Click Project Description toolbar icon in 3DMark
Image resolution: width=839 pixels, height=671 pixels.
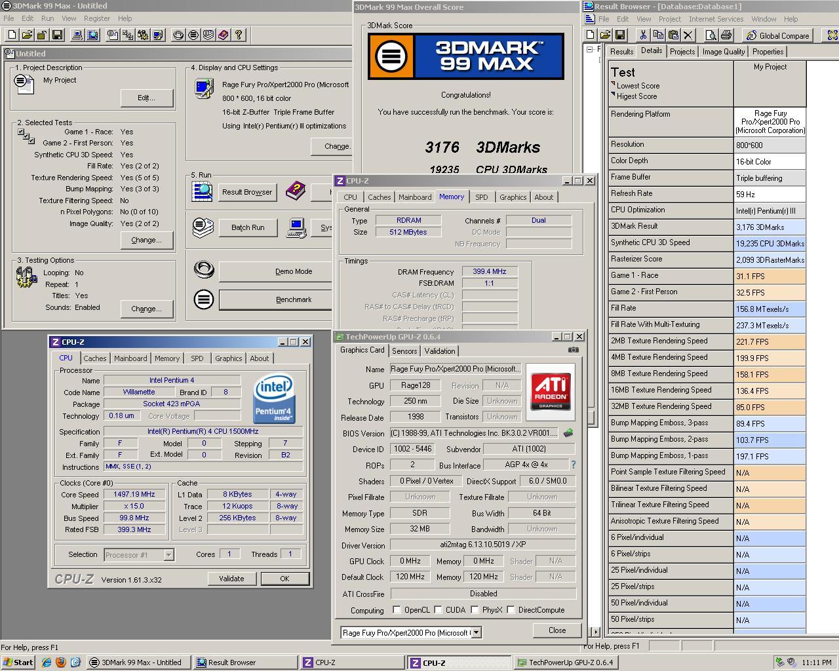coord(113,35)
